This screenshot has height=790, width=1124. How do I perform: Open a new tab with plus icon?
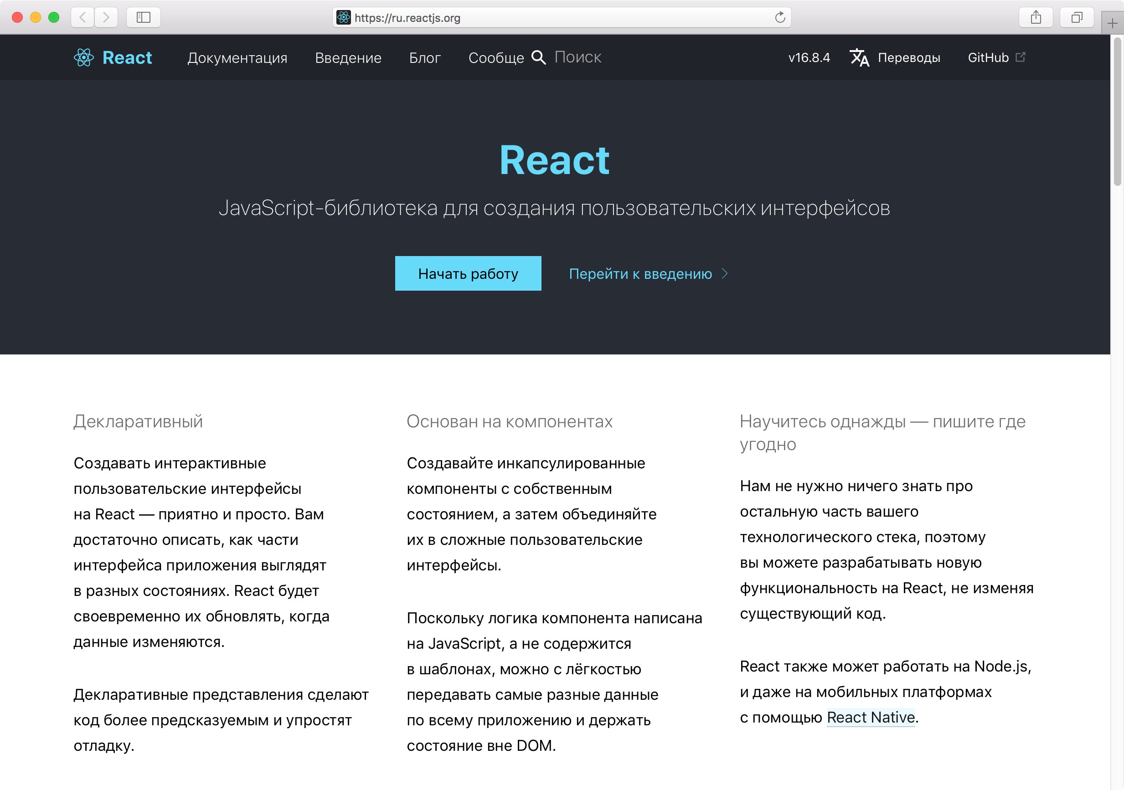click(x=1112, y=23)
